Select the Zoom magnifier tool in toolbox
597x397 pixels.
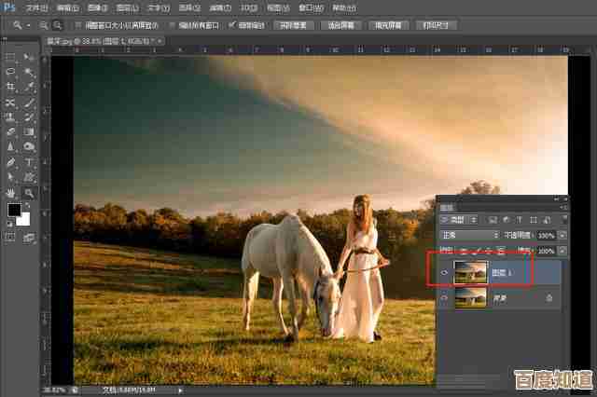click(x=30, y=192)
